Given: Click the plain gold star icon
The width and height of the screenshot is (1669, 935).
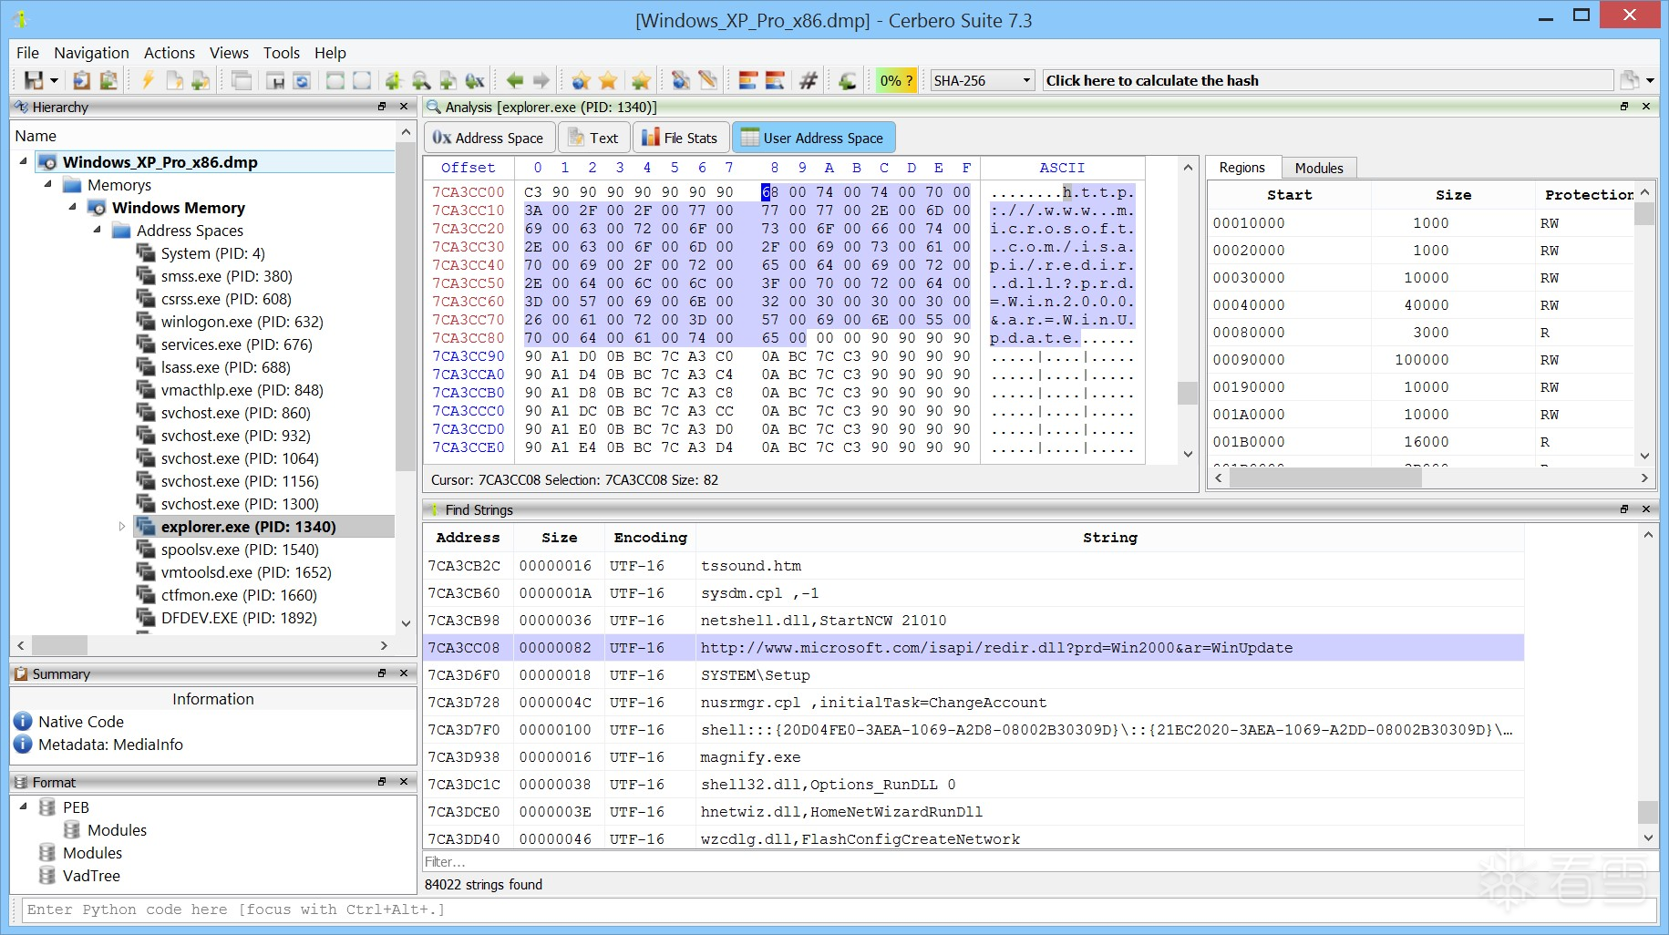Looking at the screenshot, I should tap(608, 81).
